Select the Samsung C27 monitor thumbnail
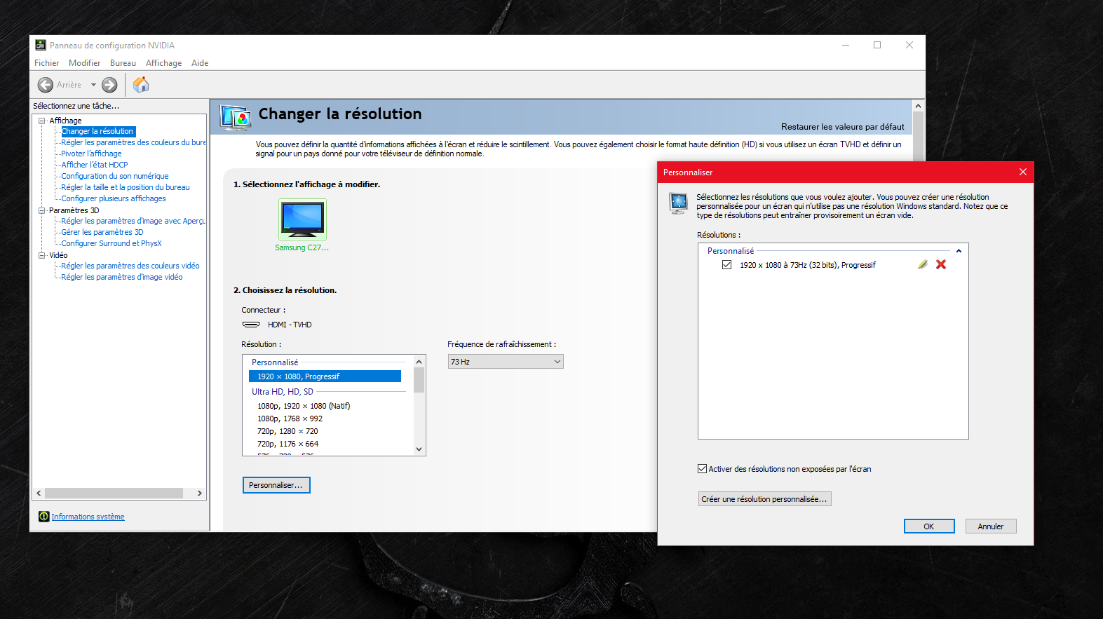Viewport: 1103px width, 619px height. click(302, 219)
